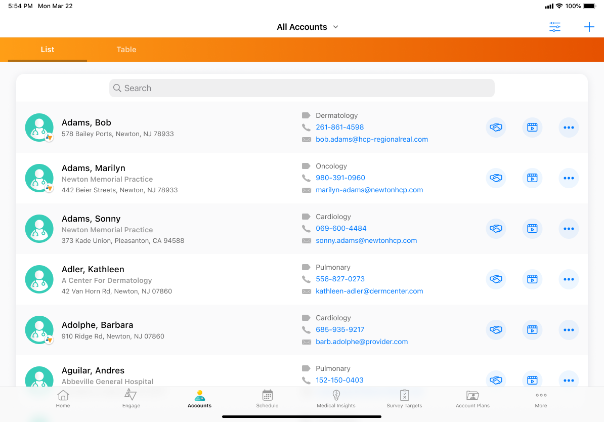Image resolution: width=604 pixels, height=422 pixels.
Task: Click the Search accounts field
Action: coord(301,88)
